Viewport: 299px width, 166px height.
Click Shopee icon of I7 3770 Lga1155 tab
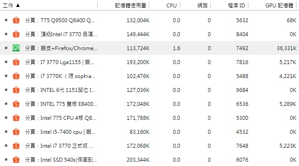[16, 62]
